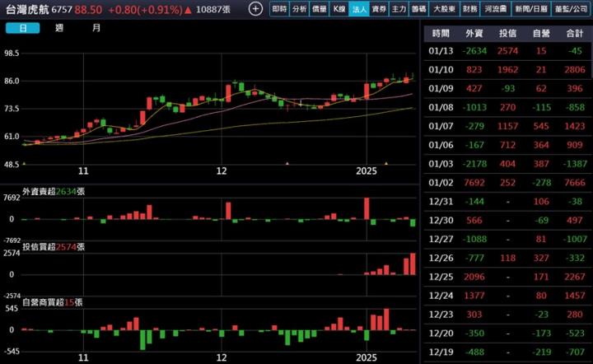Select the 01/13 table row date
The height and width of the screenshot is (364, 593).
441,51
